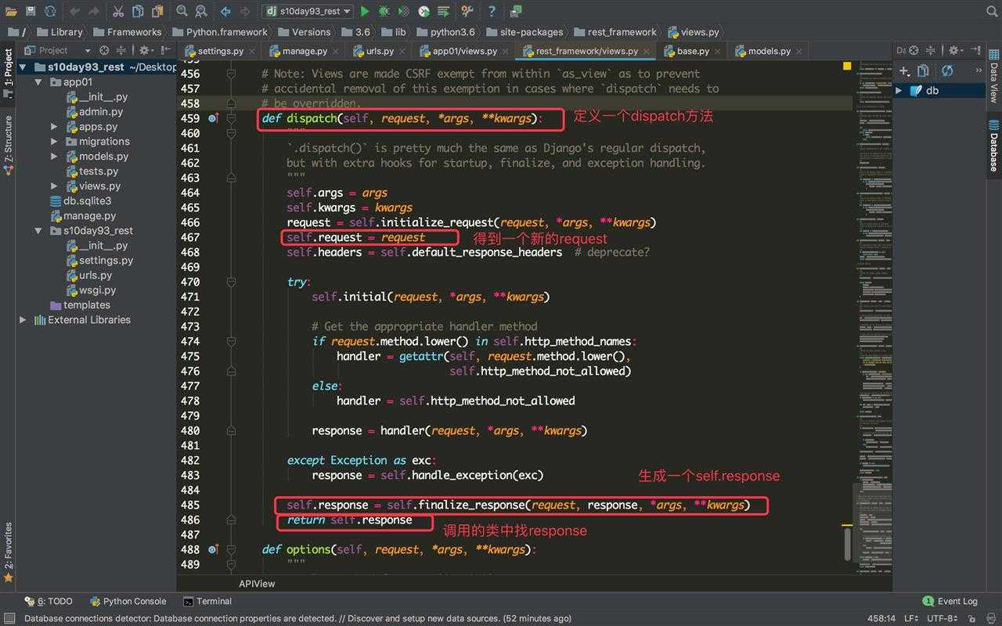Add new data source plus icon
This screenshot has width=1002, height=626.
click(905, 70)
